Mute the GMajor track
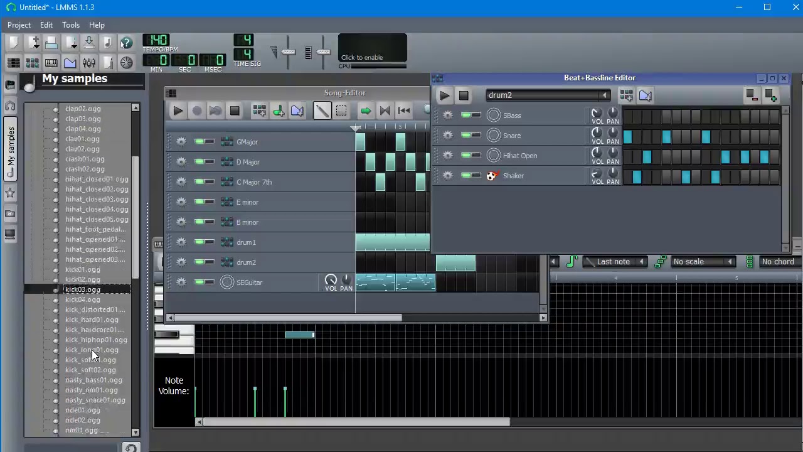803x452 pixels. 199,142
